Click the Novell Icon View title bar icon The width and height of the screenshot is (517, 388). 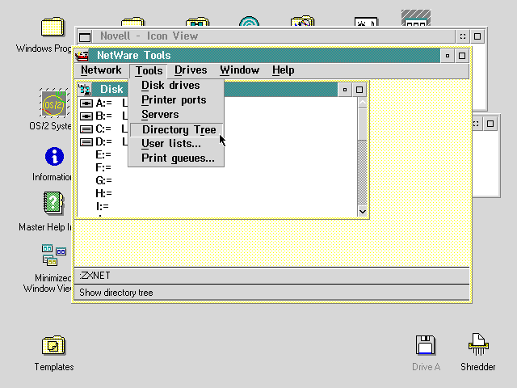pos(85,36)
